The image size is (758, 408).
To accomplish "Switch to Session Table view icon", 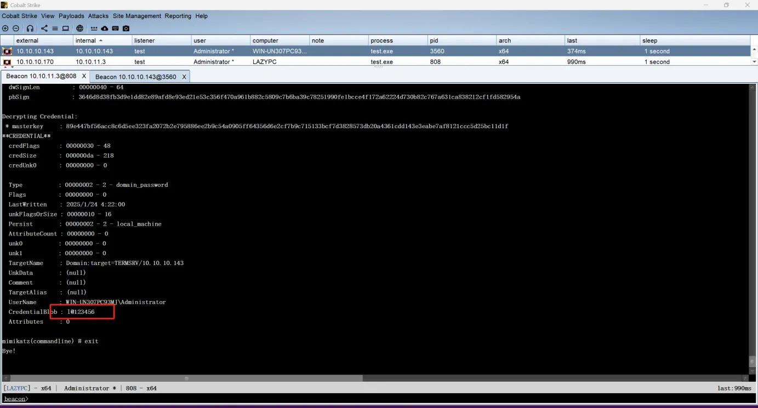I will (x=55, y=28).
